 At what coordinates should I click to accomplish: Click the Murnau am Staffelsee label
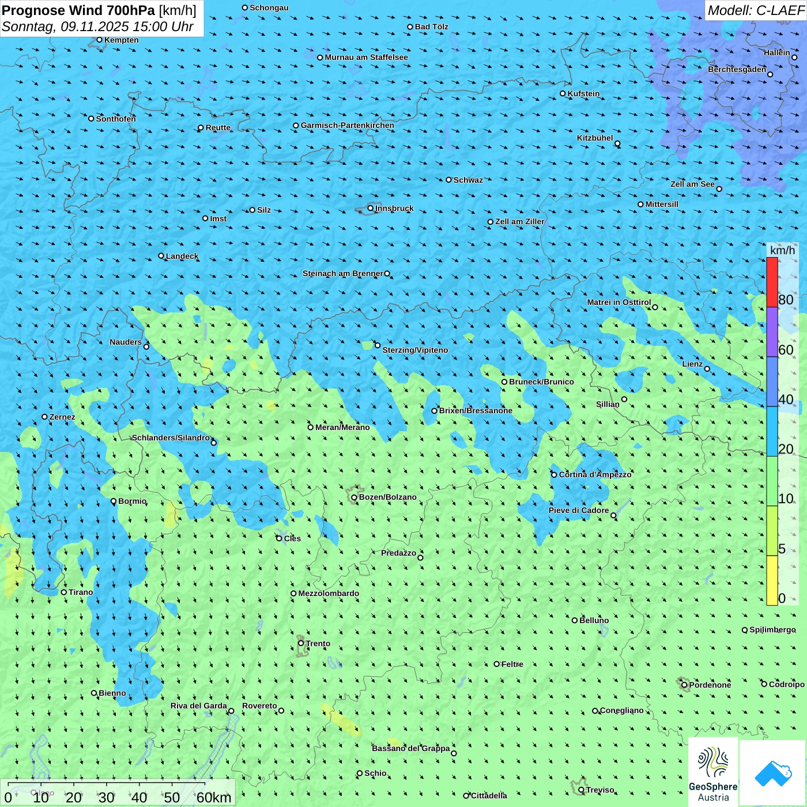(367, 57)
